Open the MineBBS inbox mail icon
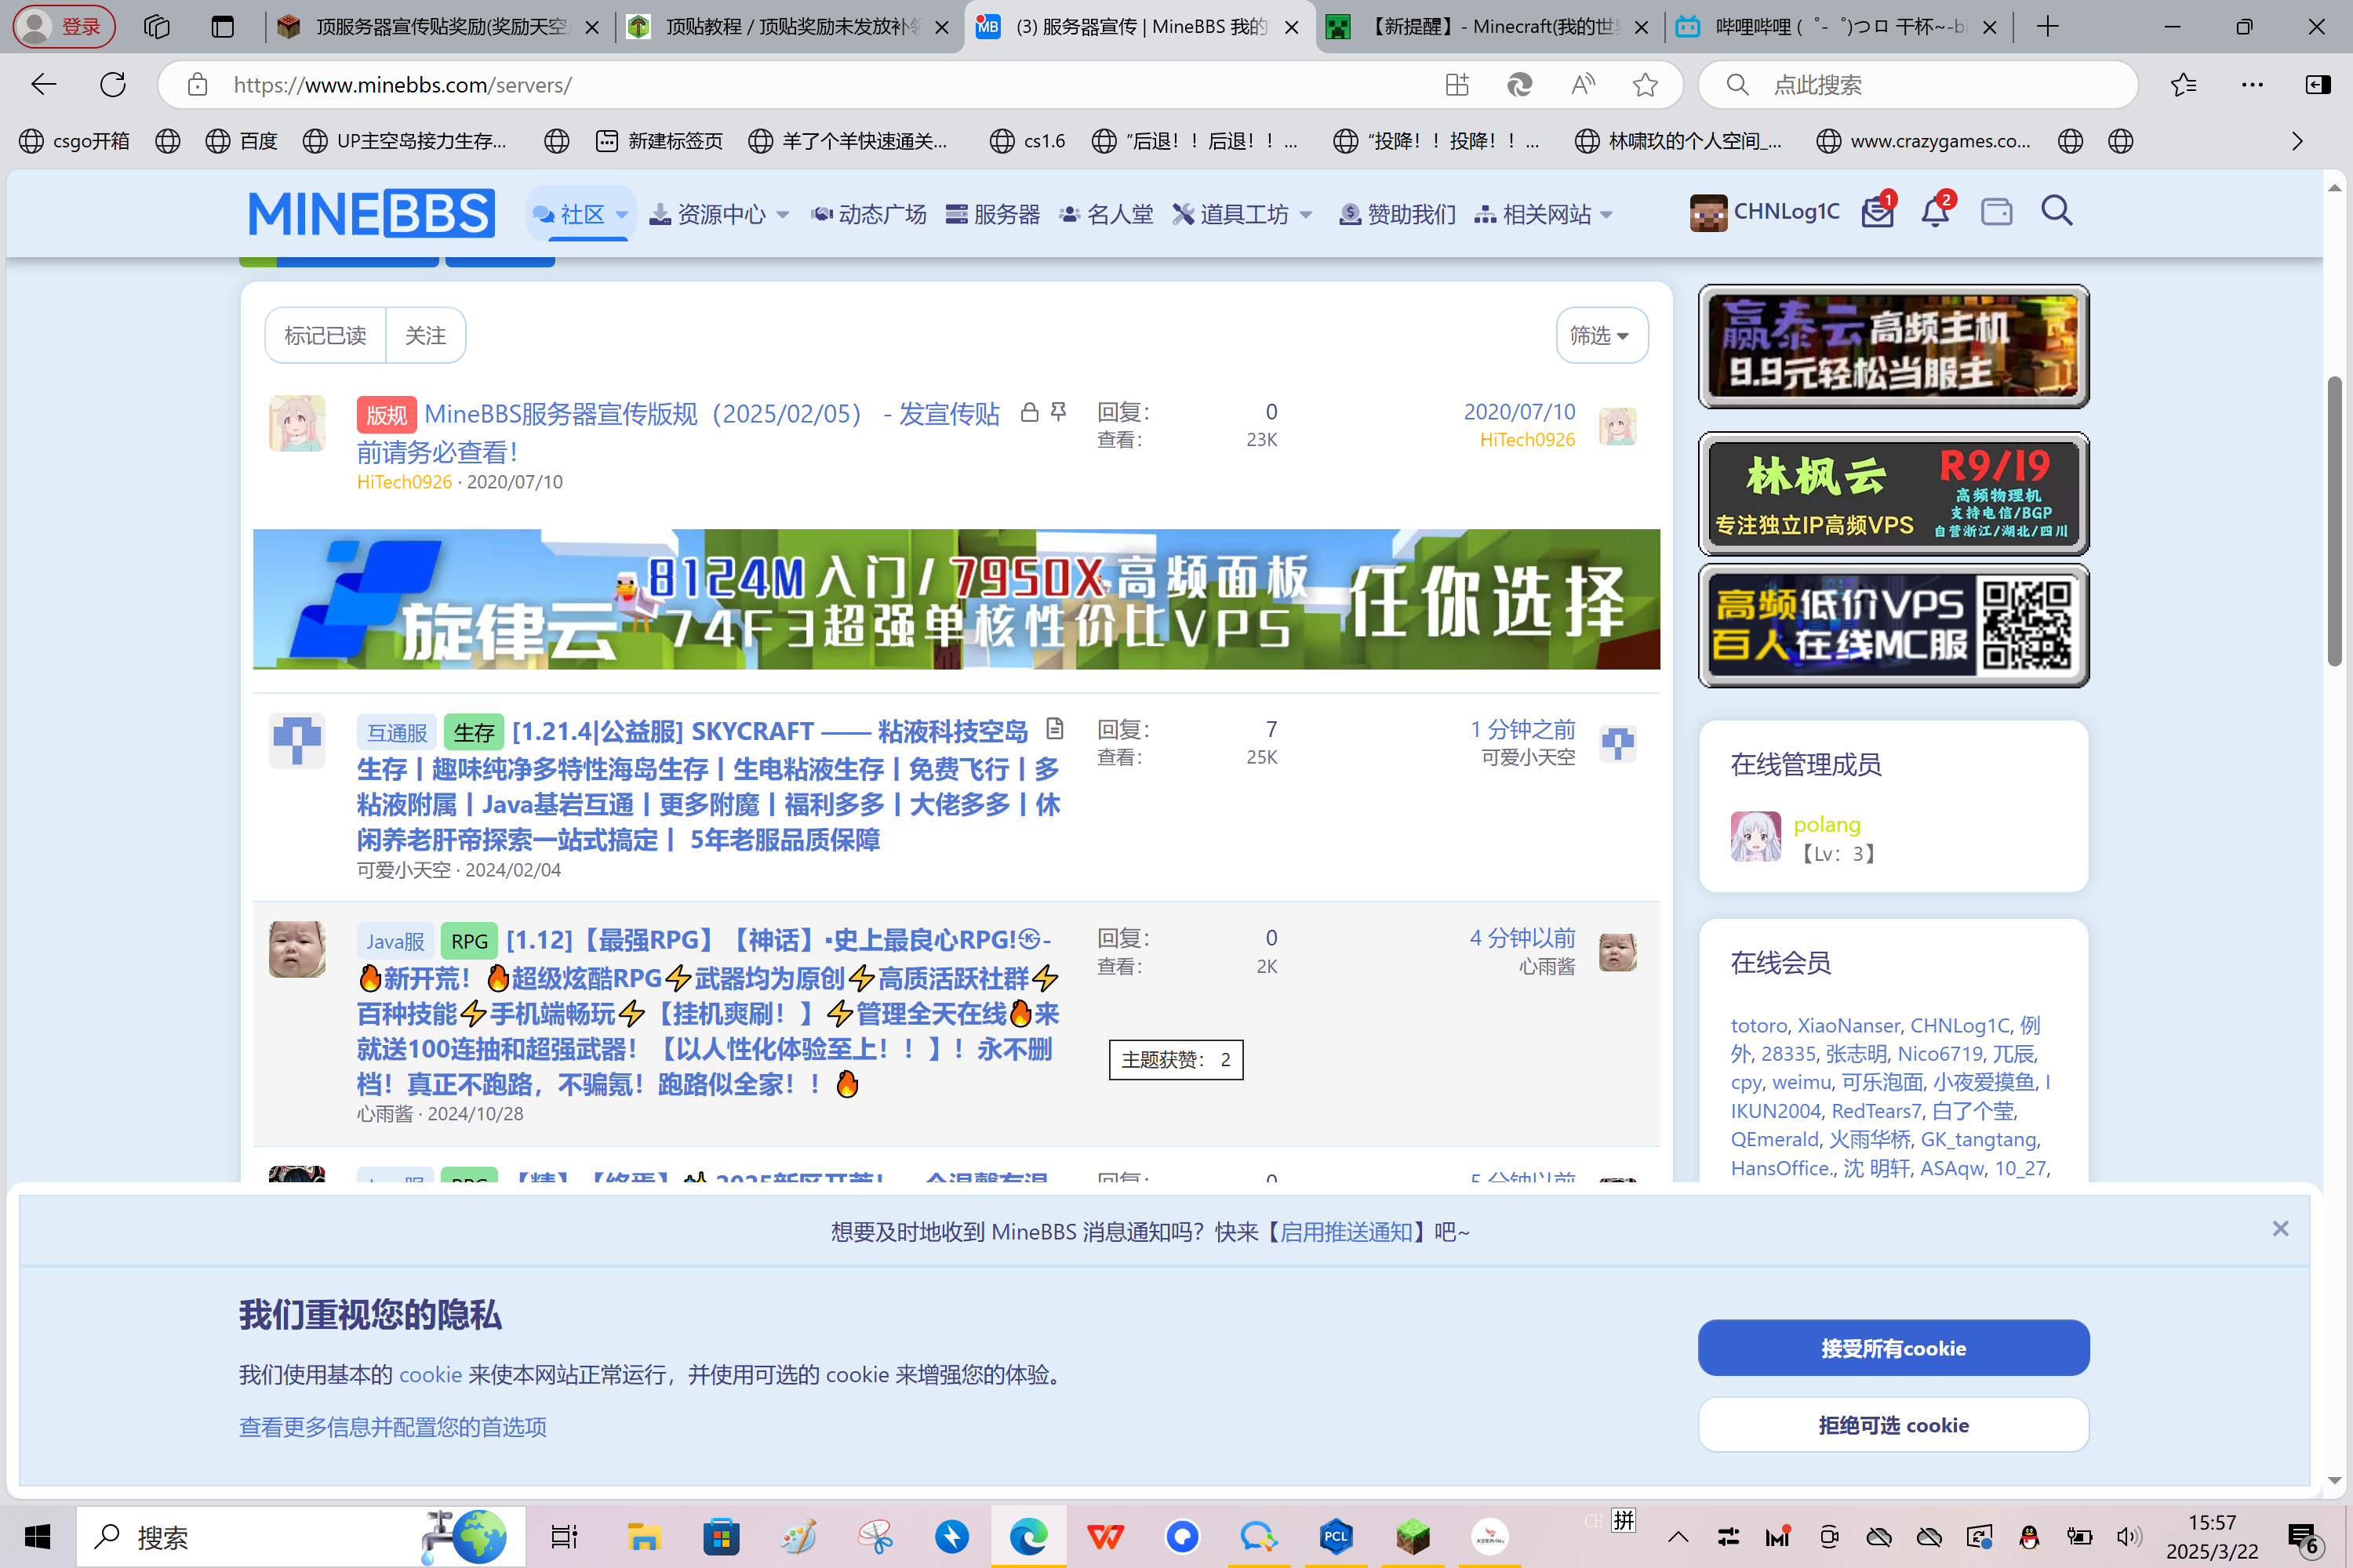Image resolution: width=2353 pixels, height=1568 pixels. (x=1877, y=212)
